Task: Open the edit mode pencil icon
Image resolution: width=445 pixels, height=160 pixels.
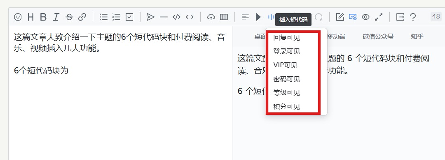Action: [340, 17]
